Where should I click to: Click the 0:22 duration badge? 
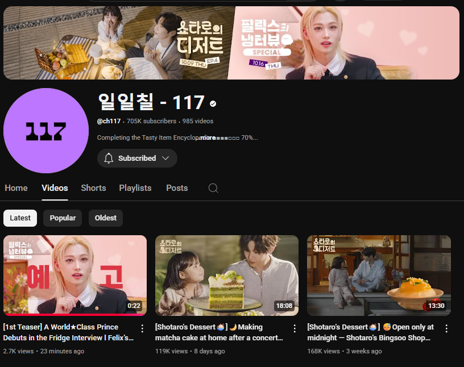[x=134, y=306]
